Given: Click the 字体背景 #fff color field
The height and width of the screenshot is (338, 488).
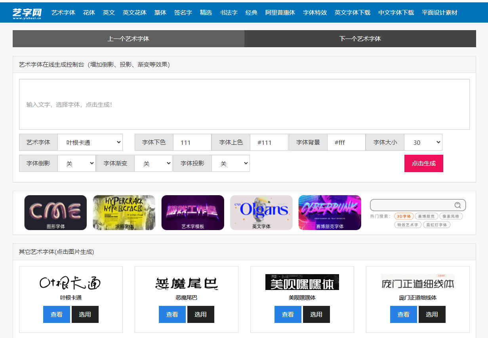Looking at the screenshot, I should click(346, 142).
